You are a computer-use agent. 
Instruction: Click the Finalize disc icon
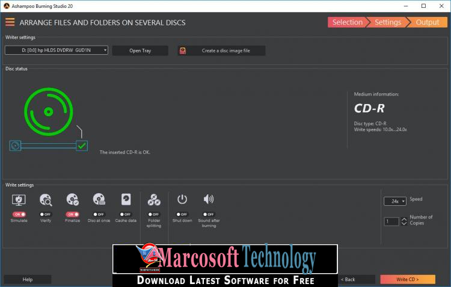point(73,200)
